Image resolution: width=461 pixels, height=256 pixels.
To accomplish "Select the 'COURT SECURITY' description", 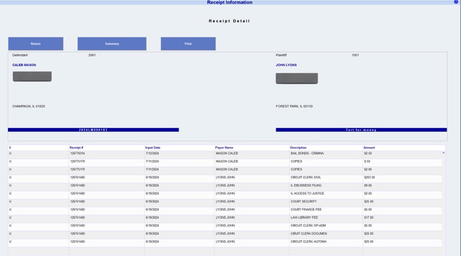I will (x=303, y=201).
